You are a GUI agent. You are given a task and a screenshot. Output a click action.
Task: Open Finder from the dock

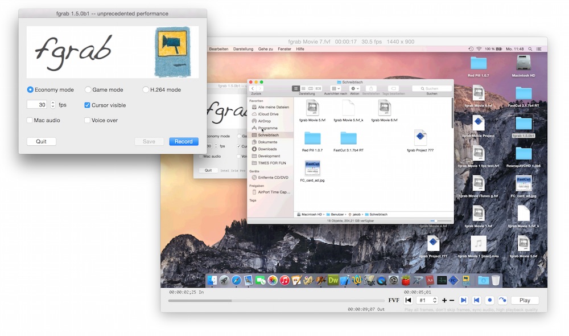click(x=212, y=280)
